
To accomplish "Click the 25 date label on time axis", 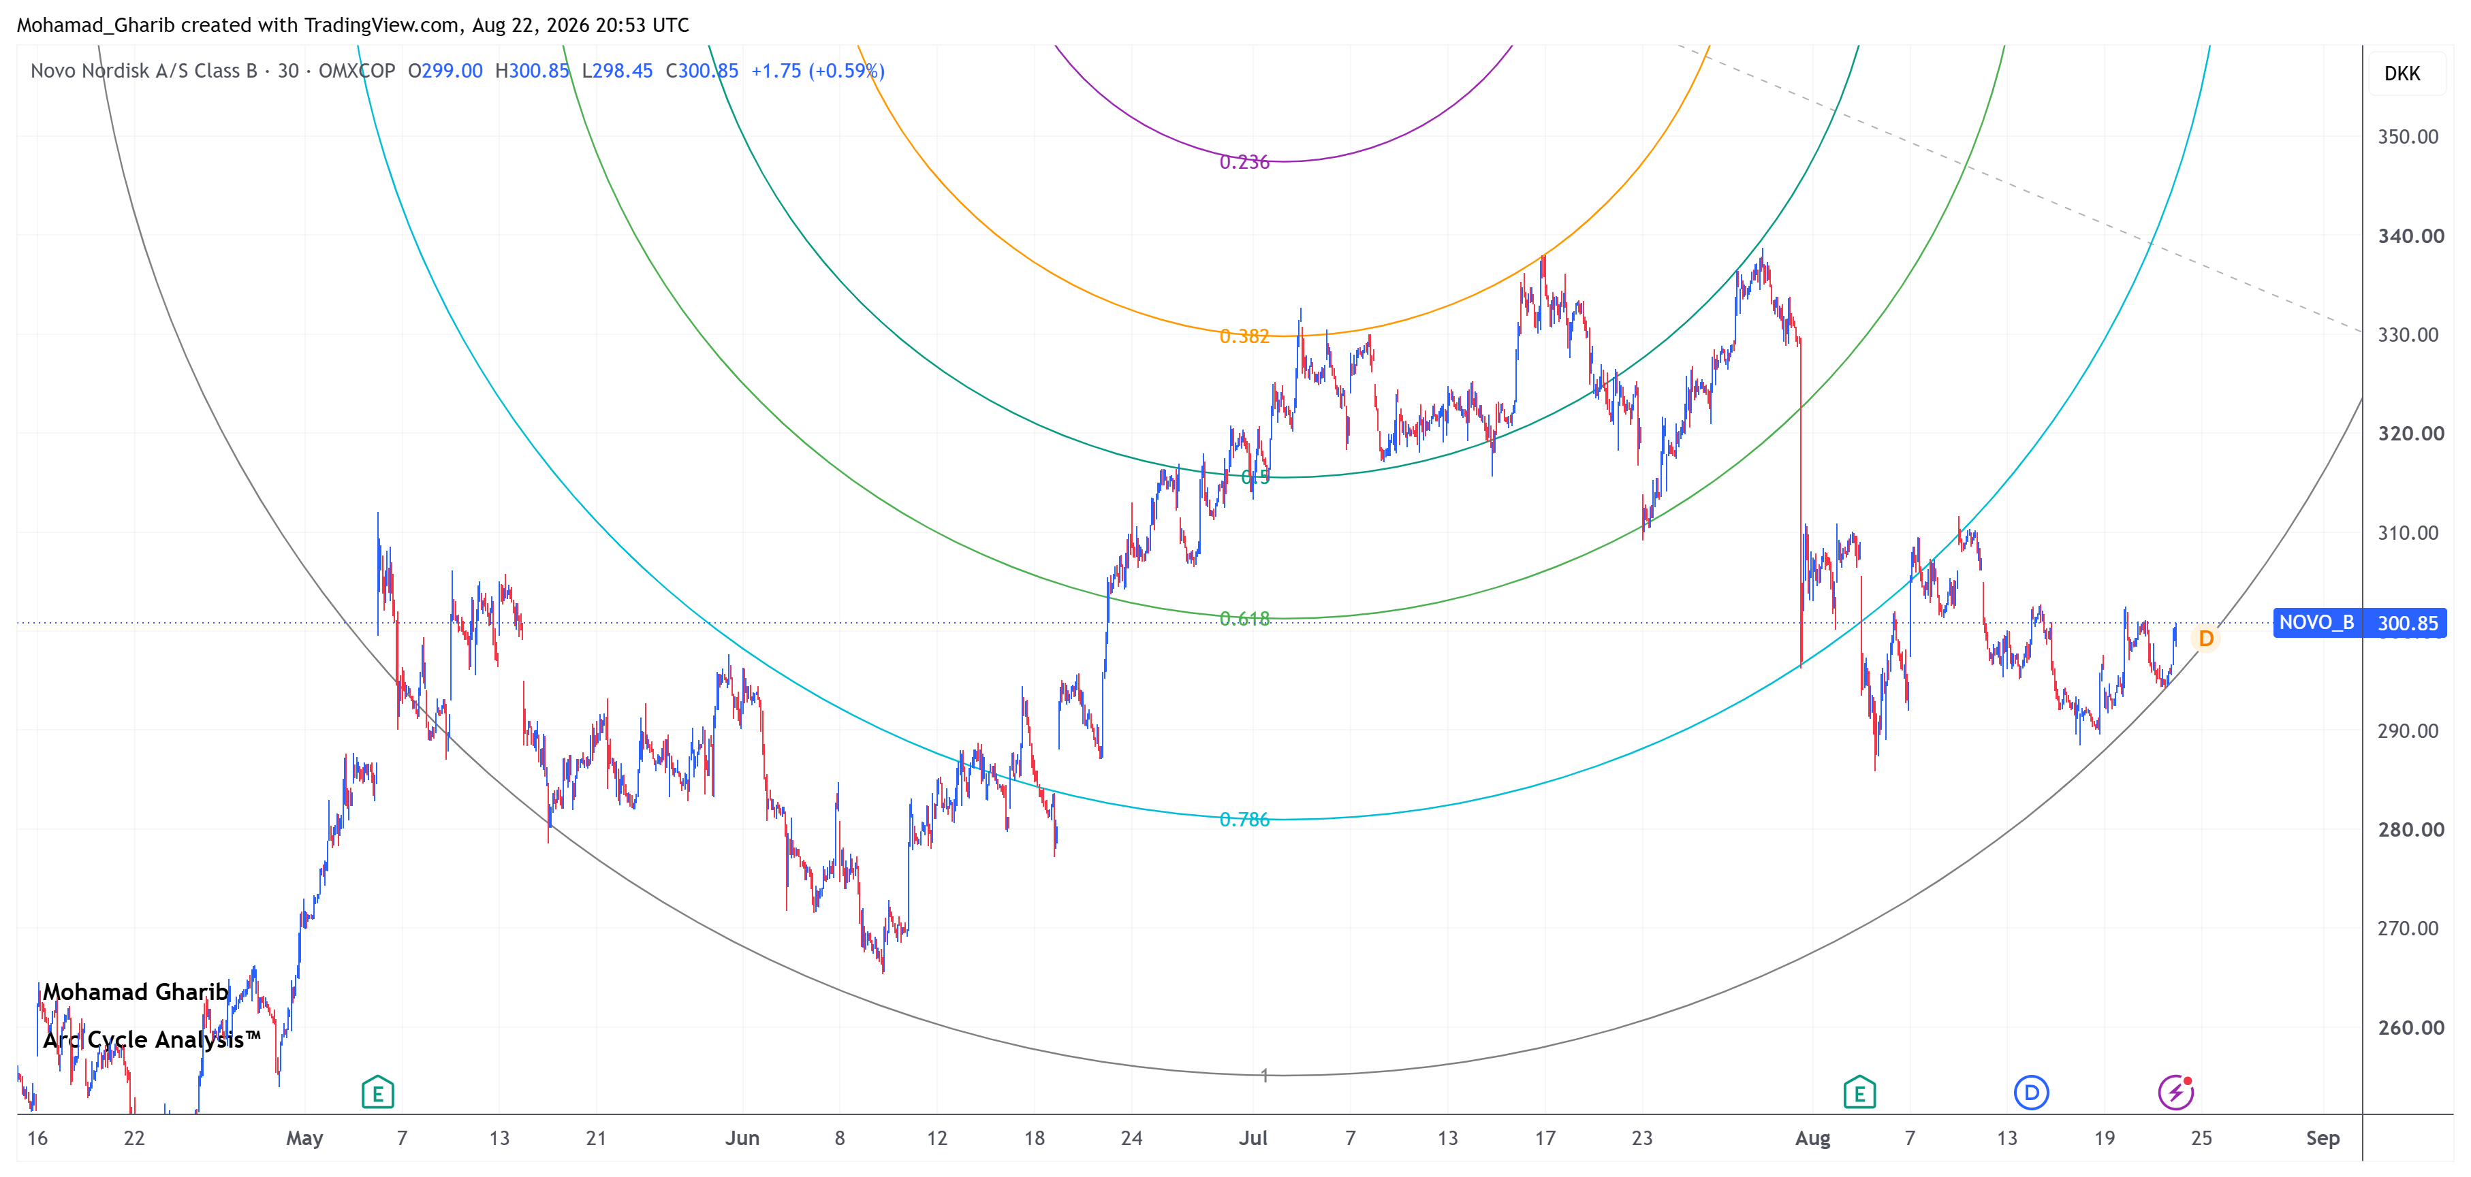I will [x=2201, y=1139].
